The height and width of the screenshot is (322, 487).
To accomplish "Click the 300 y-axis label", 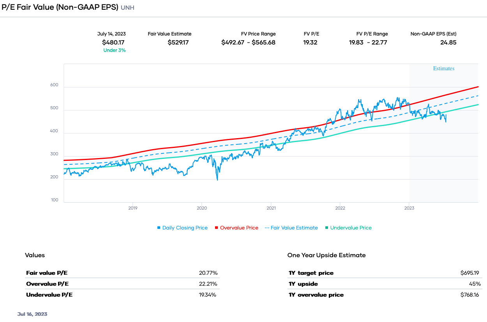I will click(54, 154).
